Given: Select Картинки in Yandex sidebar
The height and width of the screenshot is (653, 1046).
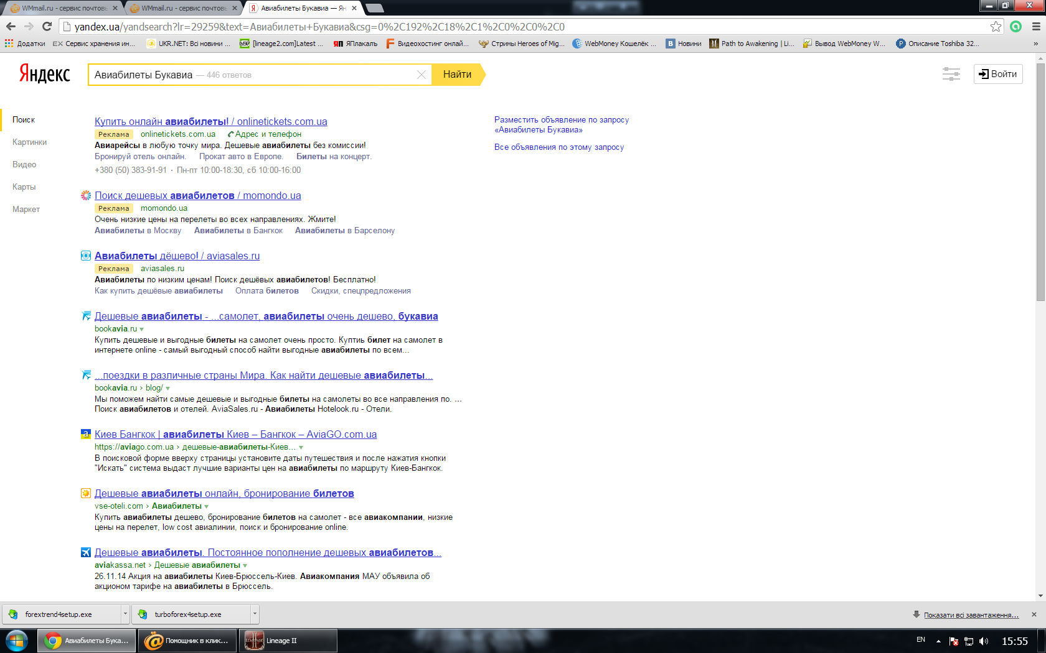Looking at the screenshot, I should [x=29, y=142].
